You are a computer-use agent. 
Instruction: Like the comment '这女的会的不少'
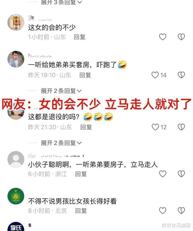tap(163, 37)
